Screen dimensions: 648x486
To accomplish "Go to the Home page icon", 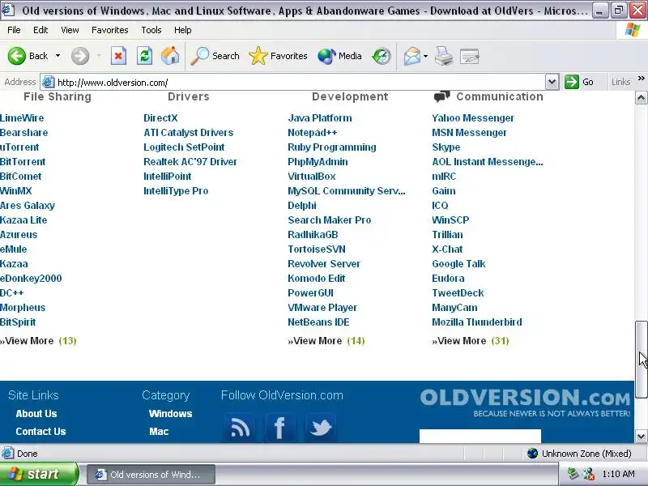I will pyautogui.click(x=170, y=56).
